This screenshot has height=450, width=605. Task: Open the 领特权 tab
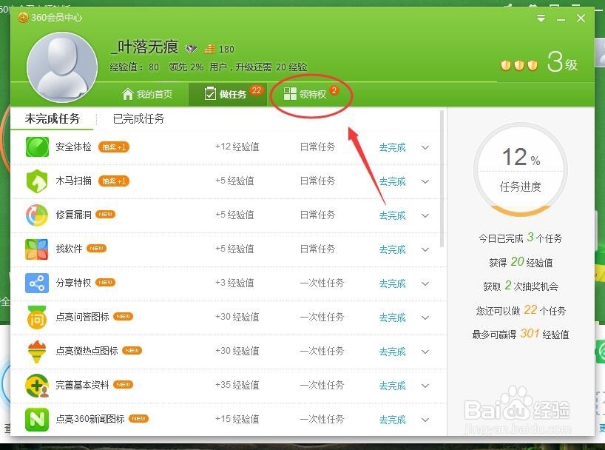click(x=311, y=94)
